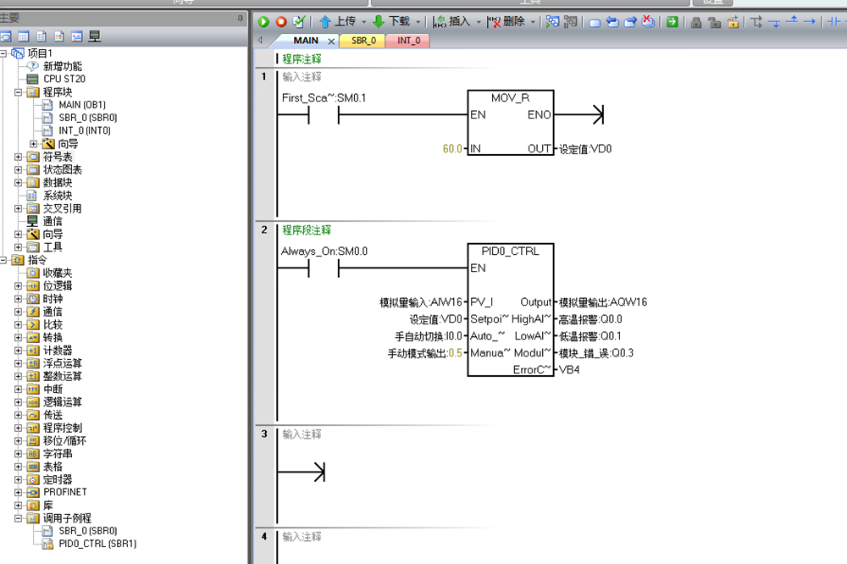Collapse the 程序块 folder node
Image resolution: width=847 pixels, height=564 pixels.
click(19, 92)
